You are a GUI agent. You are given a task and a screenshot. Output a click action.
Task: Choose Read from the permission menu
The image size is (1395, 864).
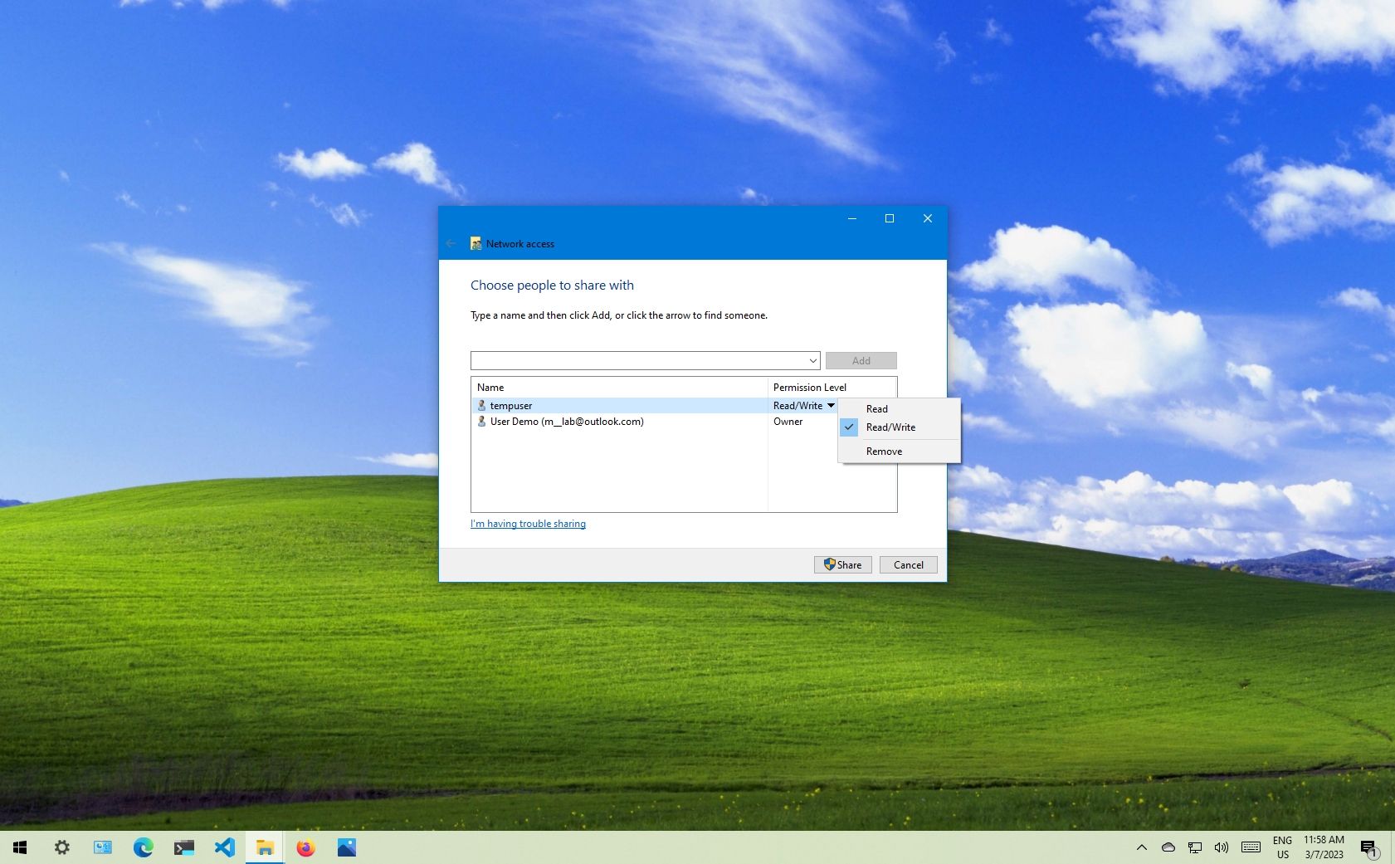876,408
